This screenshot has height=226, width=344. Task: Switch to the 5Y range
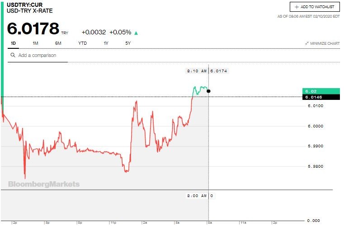pos(128,43)
